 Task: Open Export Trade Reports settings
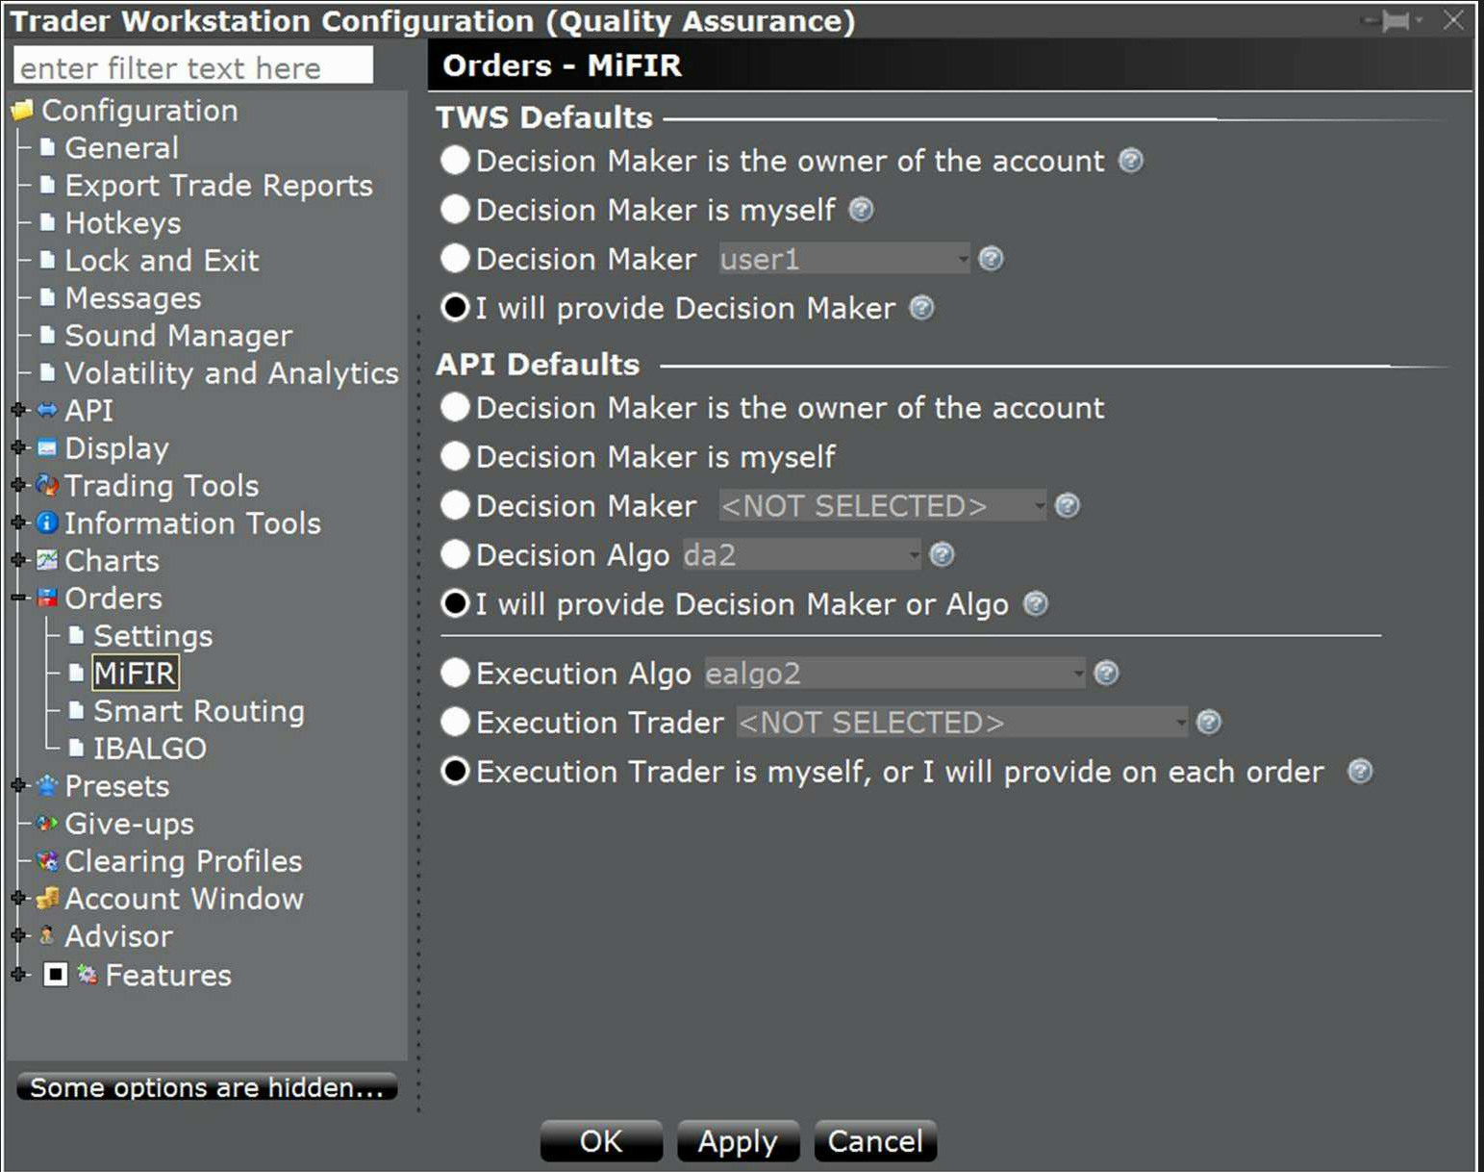218,186
